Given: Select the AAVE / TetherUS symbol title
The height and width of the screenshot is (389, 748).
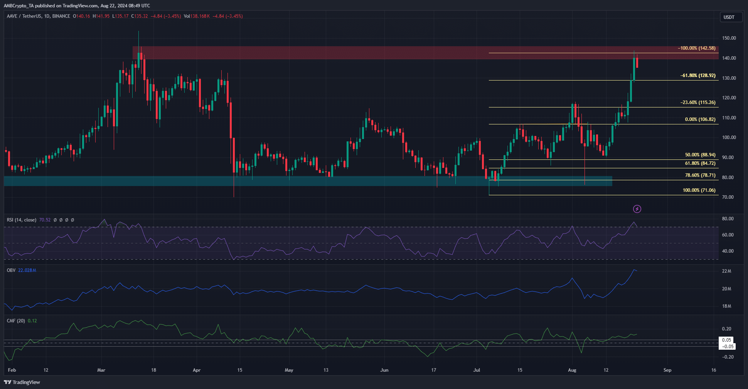Looking at the screenshot, I should coord(39,16).
